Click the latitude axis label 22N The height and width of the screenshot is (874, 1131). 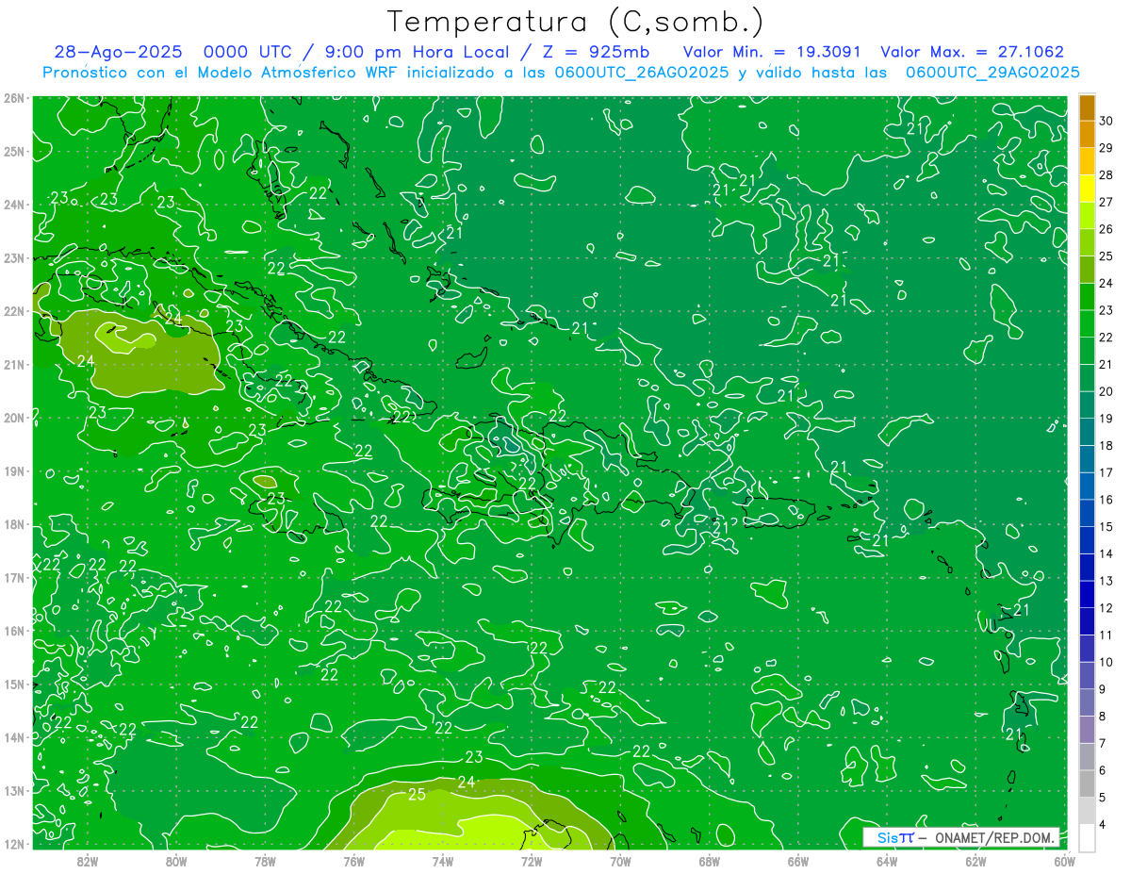pyautogui.click(x=14, y=311)
